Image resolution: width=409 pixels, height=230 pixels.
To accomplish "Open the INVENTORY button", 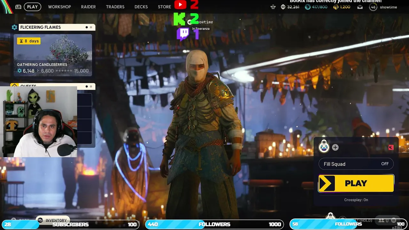I will pos(53,220).
